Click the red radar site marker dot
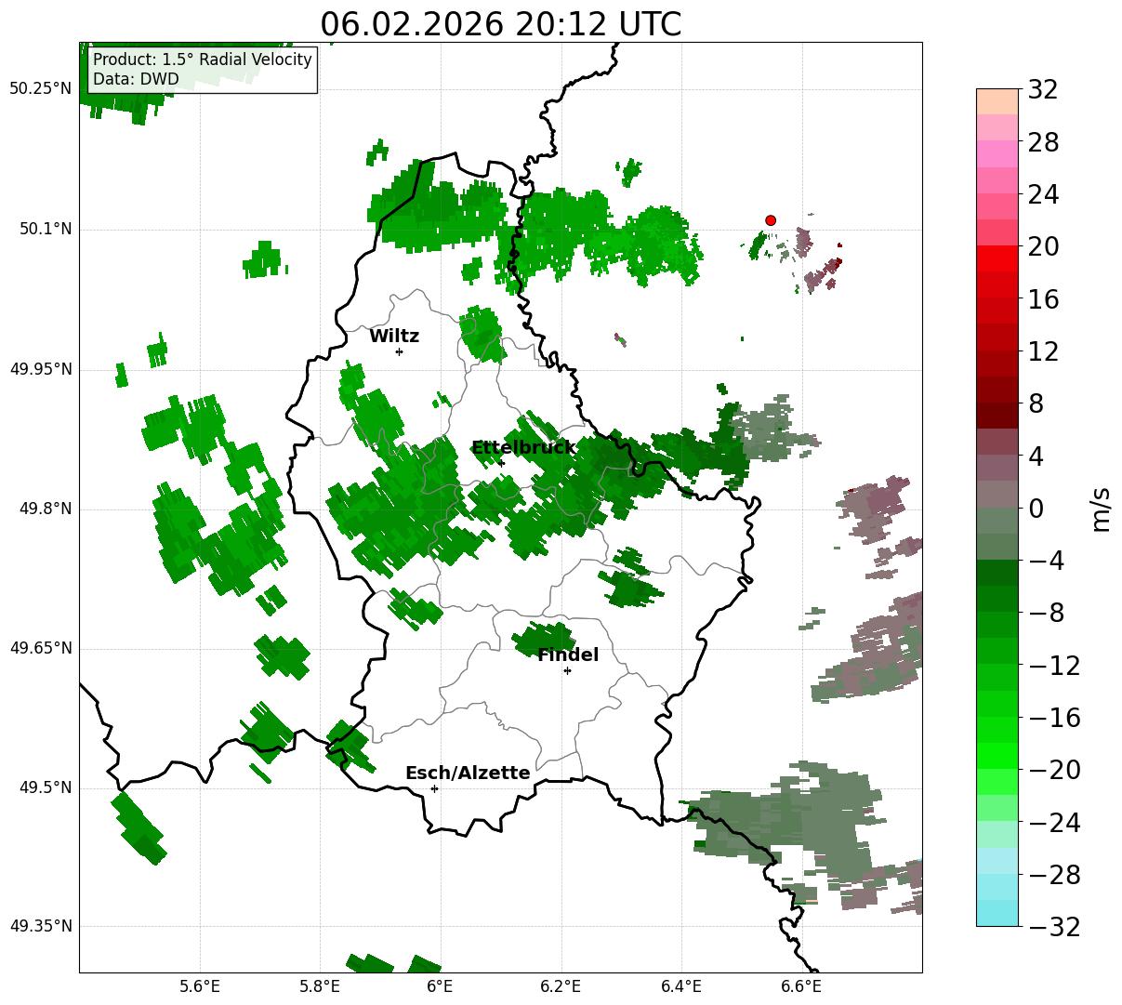This screenshot has width=1122, height=1005. (x=771, y=220)
